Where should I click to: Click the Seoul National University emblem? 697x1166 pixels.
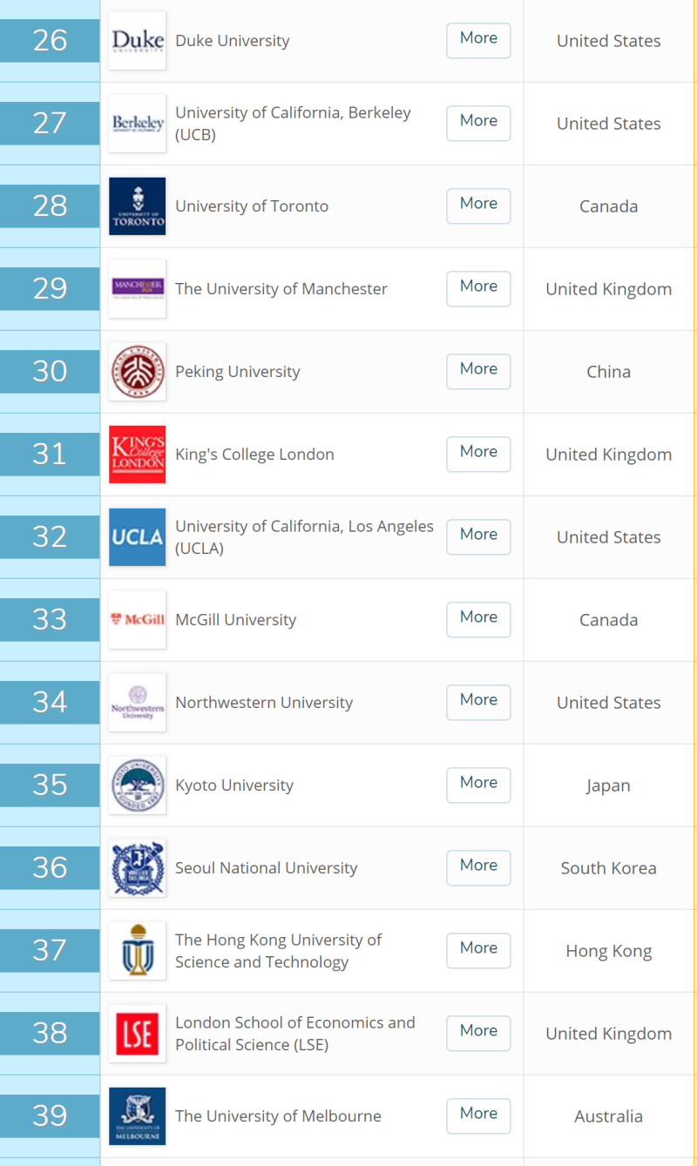pyautogui.click(x=137, y=868)
